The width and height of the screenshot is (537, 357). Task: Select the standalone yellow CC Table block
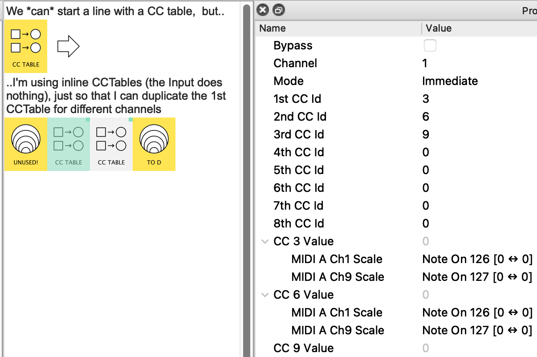point(25,46)
